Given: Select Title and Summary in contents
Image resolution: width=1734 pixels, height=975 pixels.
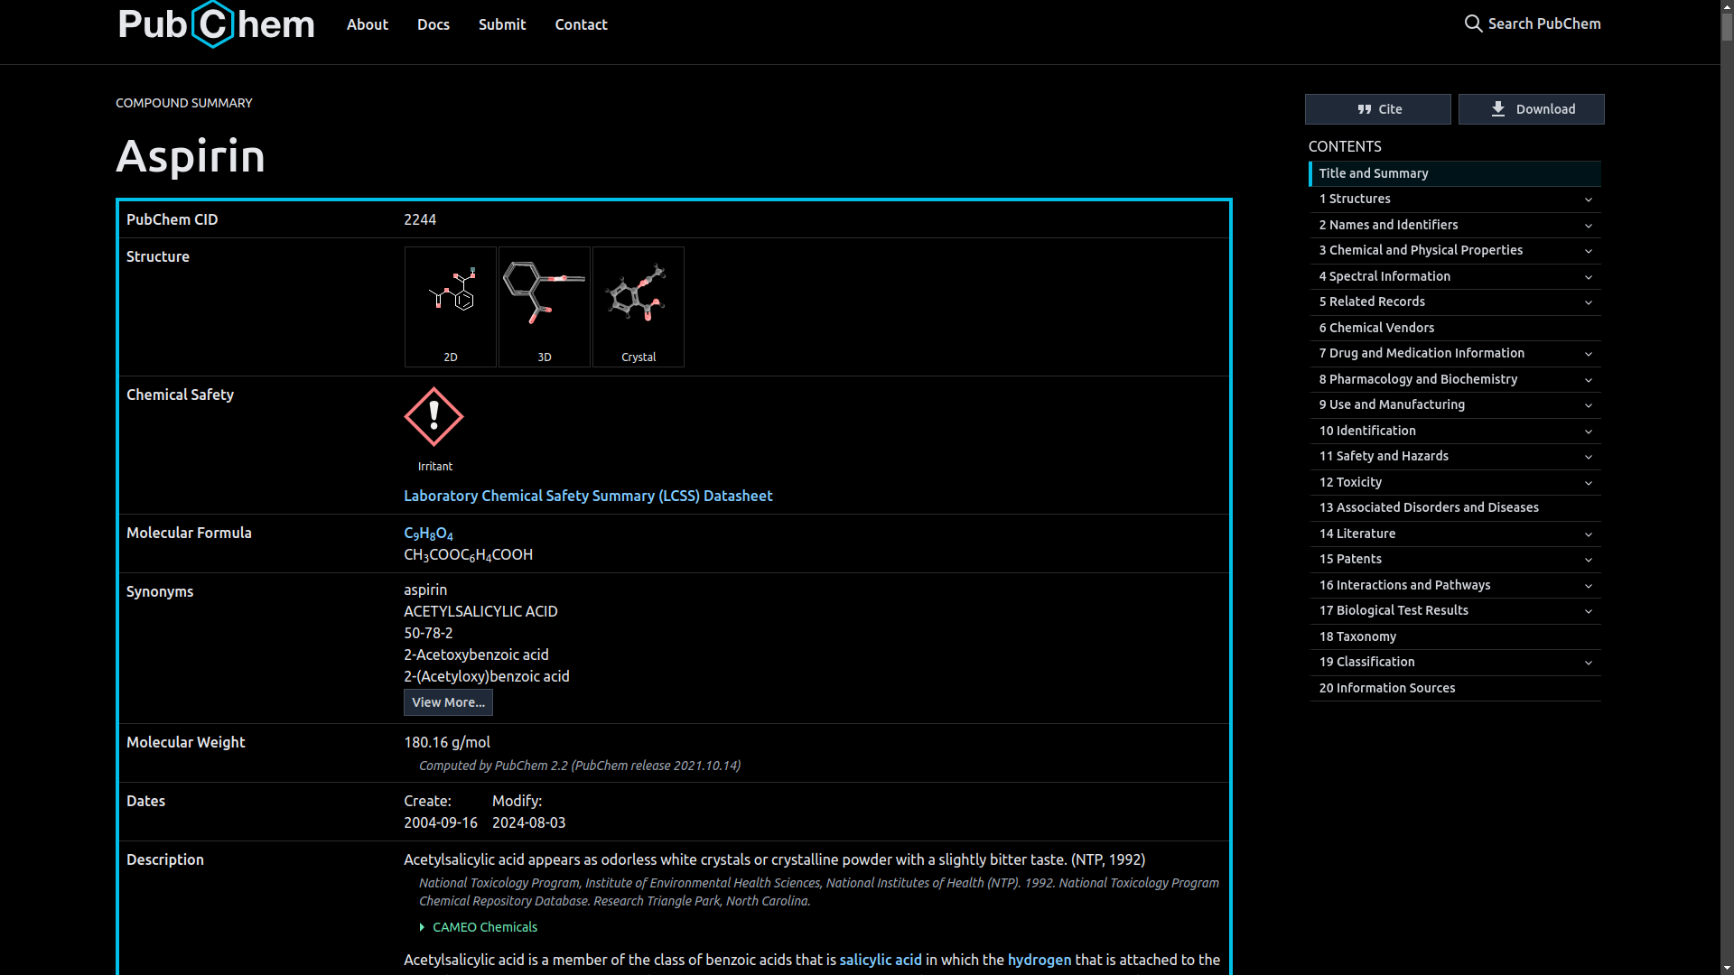Looking at the screenshot, I should [x=1373, y=173].
